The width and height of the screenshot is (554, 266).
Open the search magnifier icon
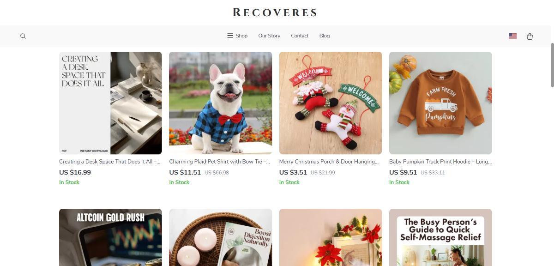click(x=23, y=36)
